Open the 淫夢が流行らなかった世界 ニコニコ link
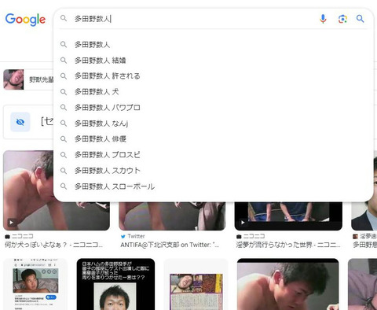Image resolution: width=377 pixels, height=310 pixels. point(288,245)
